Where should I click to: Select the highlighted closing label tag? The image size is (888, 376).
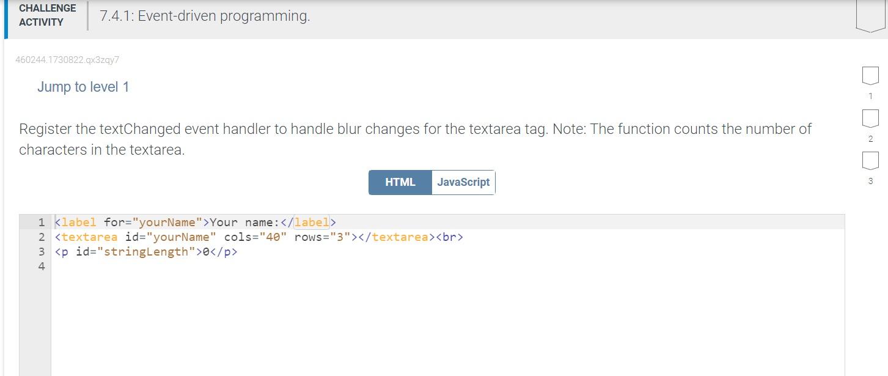(x=313, y=222)
